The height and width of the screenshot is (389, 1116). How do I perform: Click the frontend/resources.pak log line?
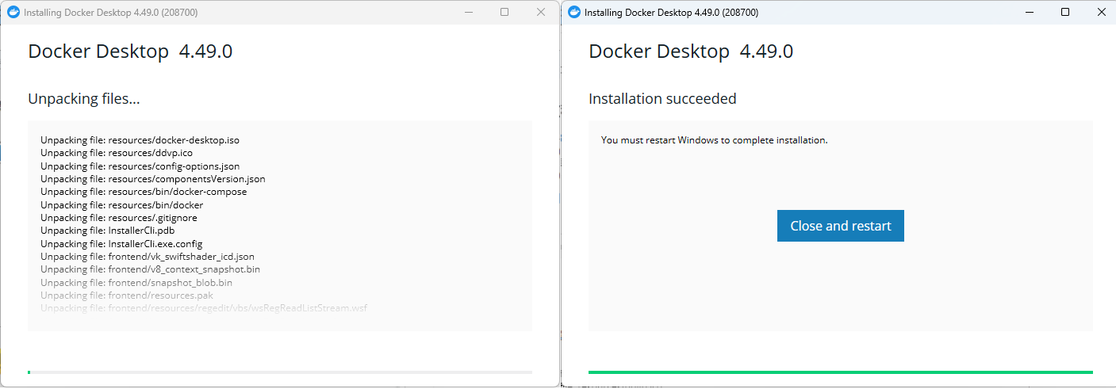click(127, 296)
